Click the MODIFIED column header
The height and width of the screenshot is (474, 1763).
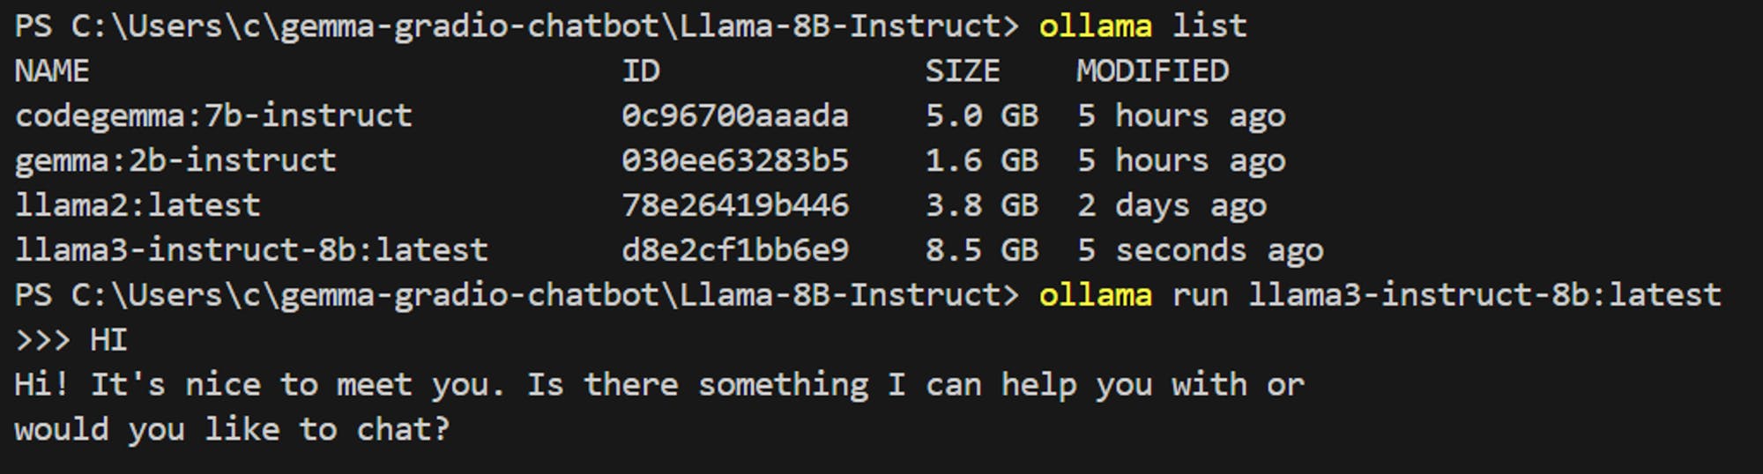(1152, 71)
